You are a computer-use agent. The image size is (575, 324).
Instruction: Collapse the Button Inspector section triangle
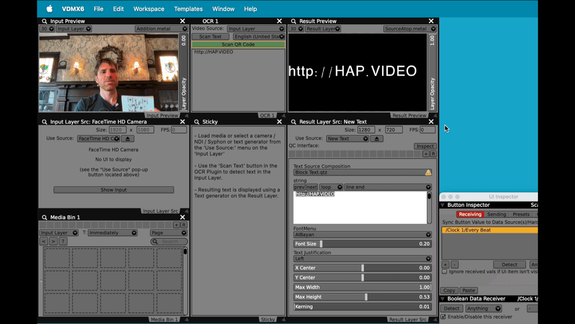click(443, 205)
